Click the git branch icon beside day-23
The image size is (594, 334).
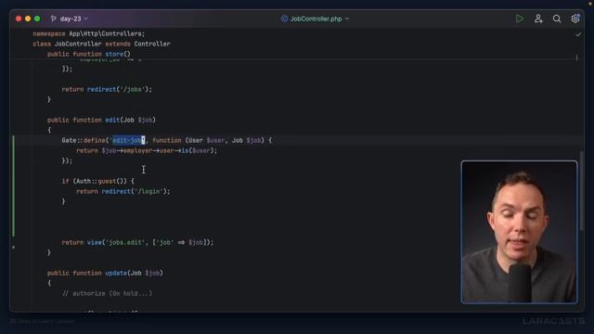point(54,19)
